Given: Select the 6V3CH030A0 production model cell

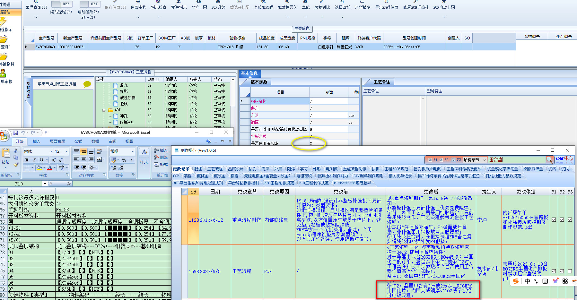Looking at the screenshot, I should (x=45, y=47).
